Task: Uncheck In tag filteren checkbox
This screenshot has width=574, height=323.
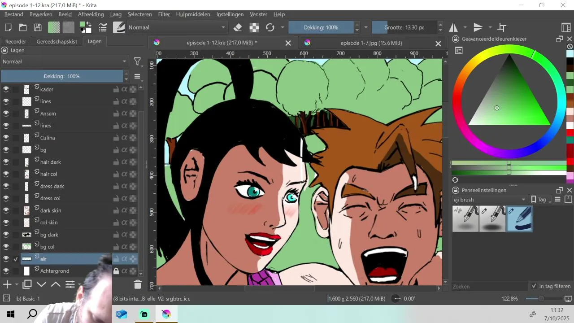Action: pyautogui.click(x=534, y=286)
